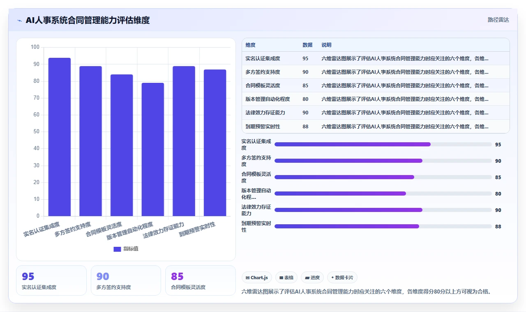Click the 实名认证集成度 x-axis label
The width and height of the screenshot is (526, 312).
42,229
